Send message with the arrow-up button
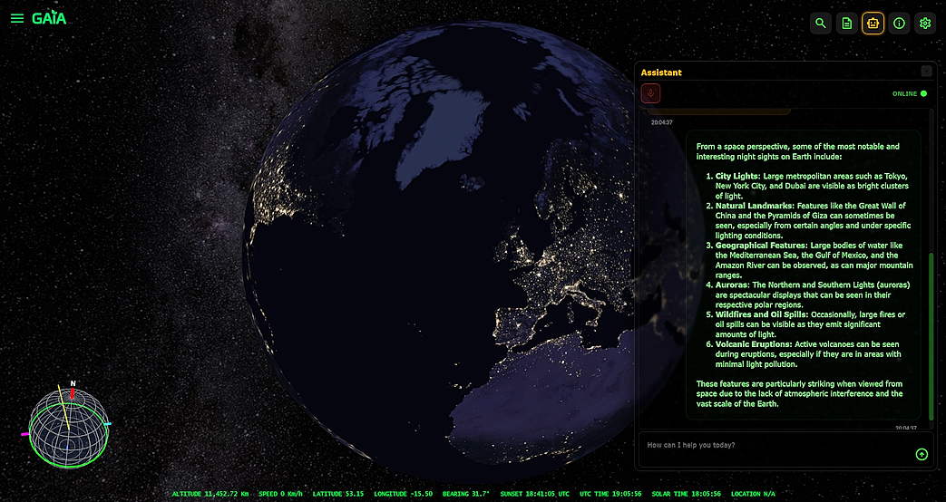946x502 pixels. (922, 454)
